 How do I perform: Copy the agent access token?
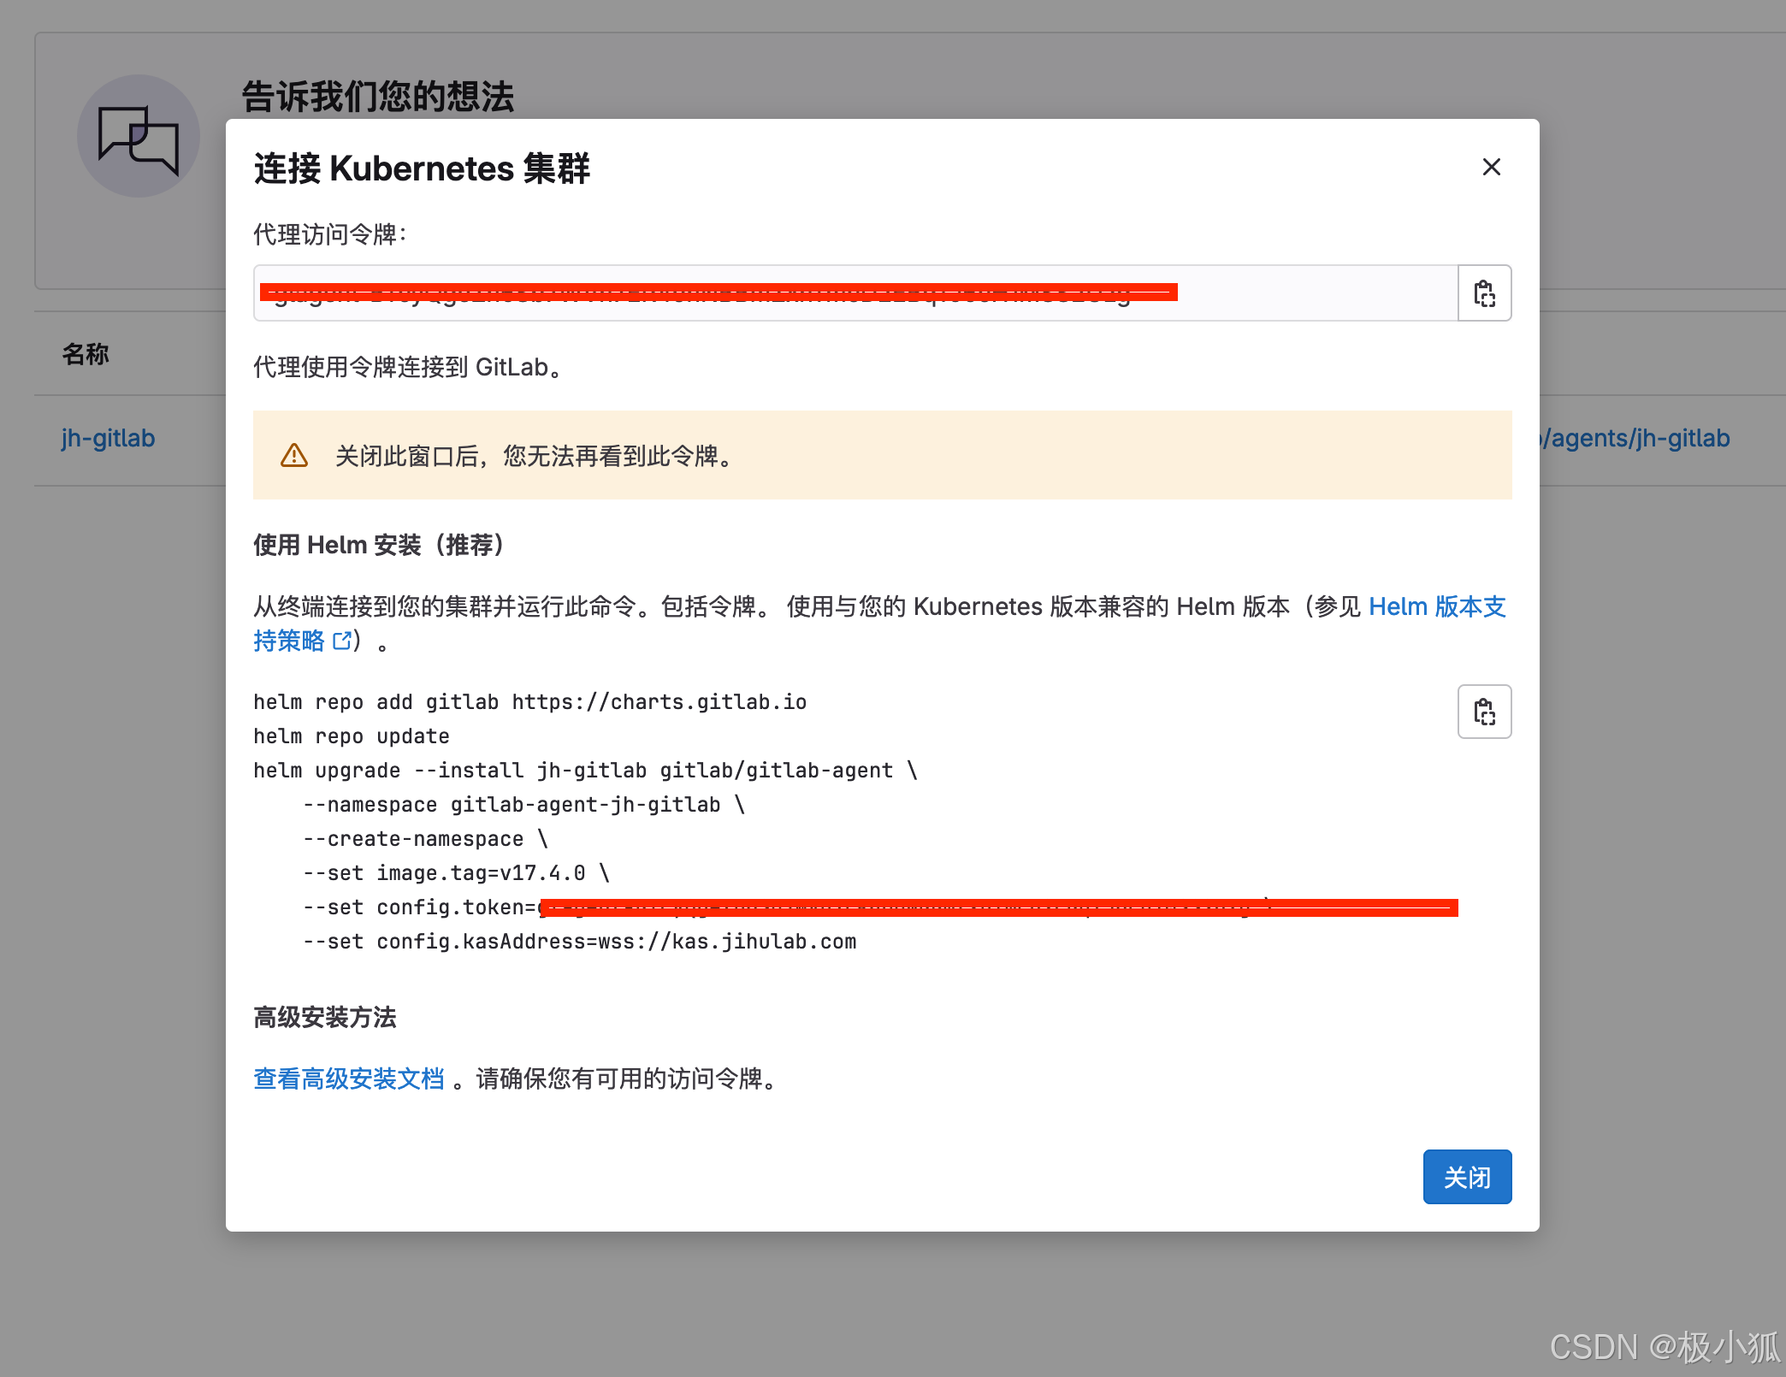(1484, 293)
